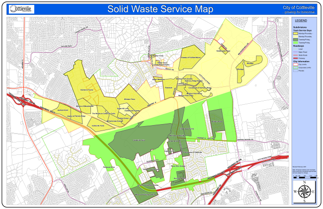
Task: Click the 'growing for tomorrow' tagline
Action: tap(300, 12)
